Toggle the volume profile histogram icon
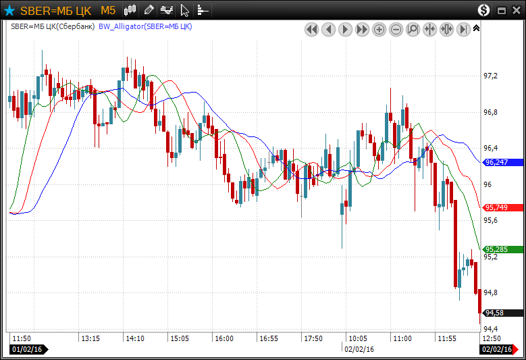The width and height of the screenshot is (526, 360). pyautogui.click(x=203, y=10)
